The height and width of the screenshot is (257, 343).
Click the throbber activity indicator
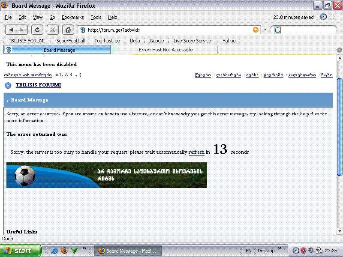pyautogui.click(x=332, y=17)
